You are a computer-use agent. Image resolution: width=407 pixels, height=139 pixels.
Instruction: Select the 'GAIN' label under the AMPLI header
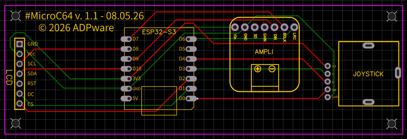(265, 37)
